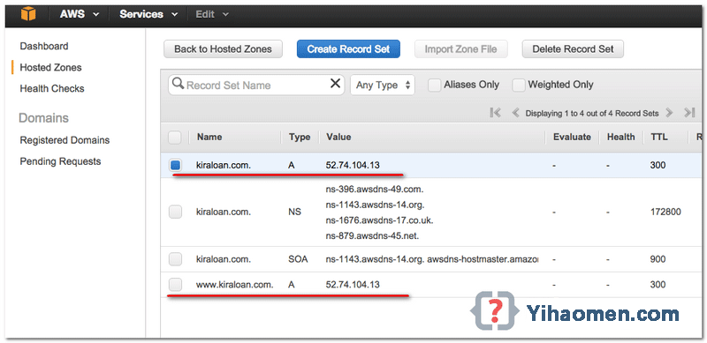
Task: Focus the Record Set Name search field
Action: point(256,85)
